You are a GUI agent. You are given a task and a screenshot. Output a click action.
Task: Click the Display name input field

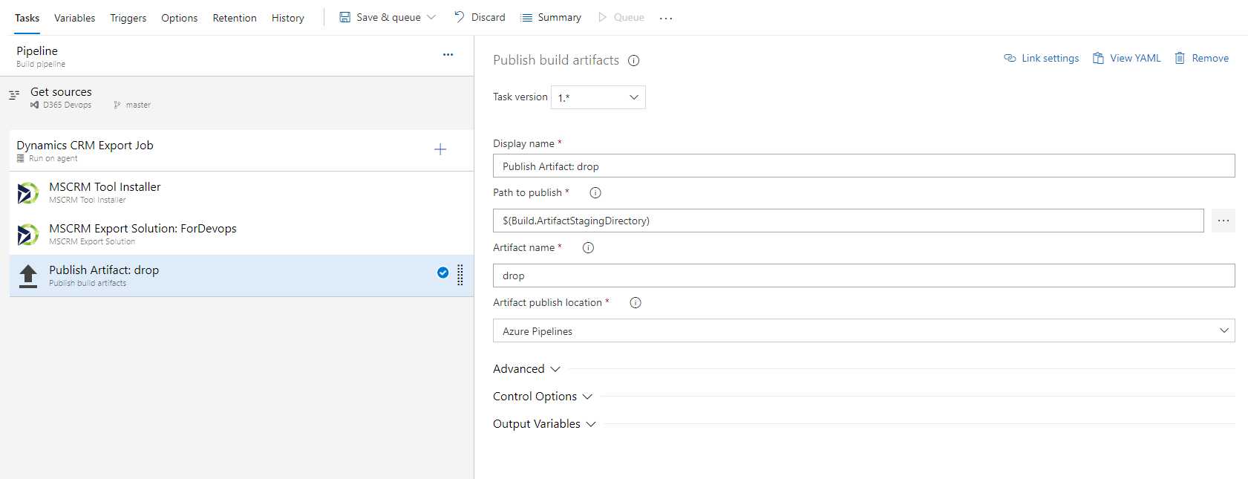(x=864, y=166)
